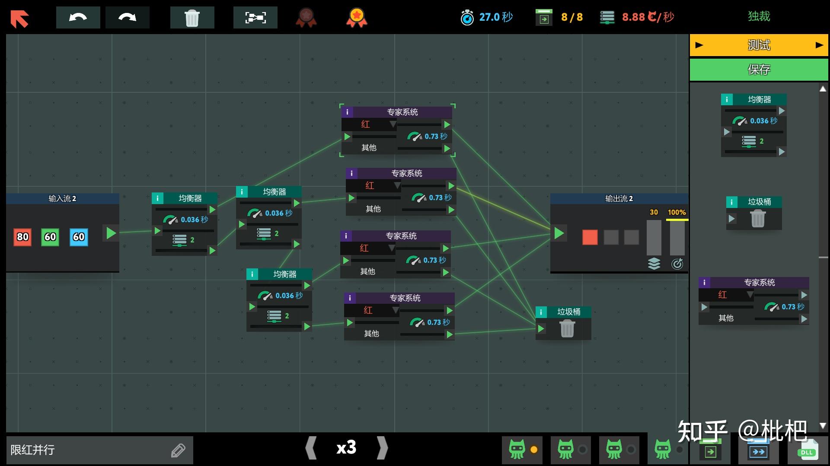Click the undo icon in the toolbar
The width and height of the screenshot is (830, 466).
coord(78,17)
